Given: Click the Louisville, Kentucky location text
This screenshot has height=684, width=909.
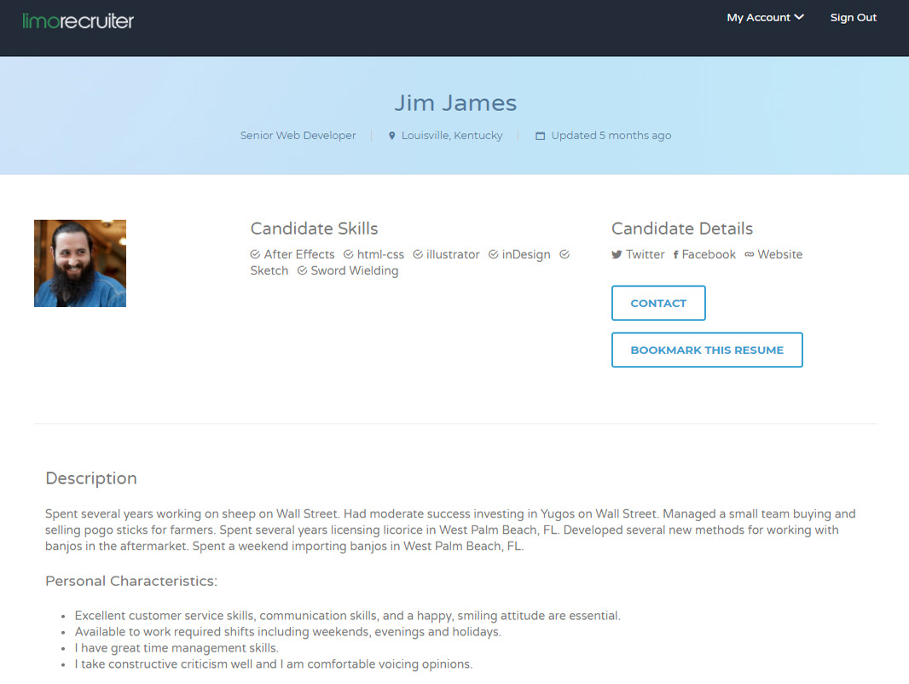Looking at the screenshot, I should (x=452, y=135).
